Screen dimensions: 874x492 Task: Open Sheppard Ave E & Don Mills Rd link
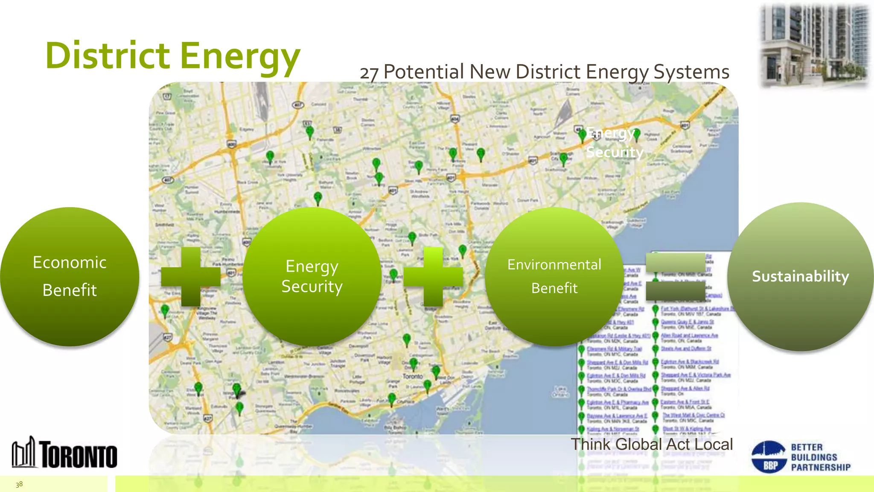(618, 363)
